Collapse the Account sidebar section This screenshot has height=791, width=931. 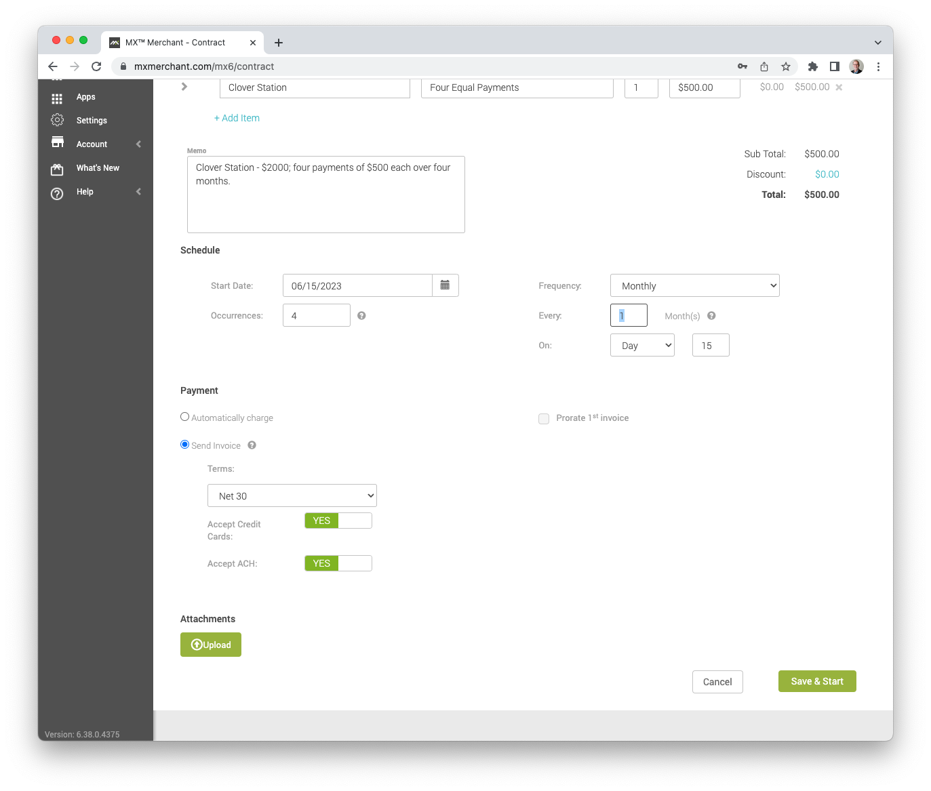pos(138,144)
